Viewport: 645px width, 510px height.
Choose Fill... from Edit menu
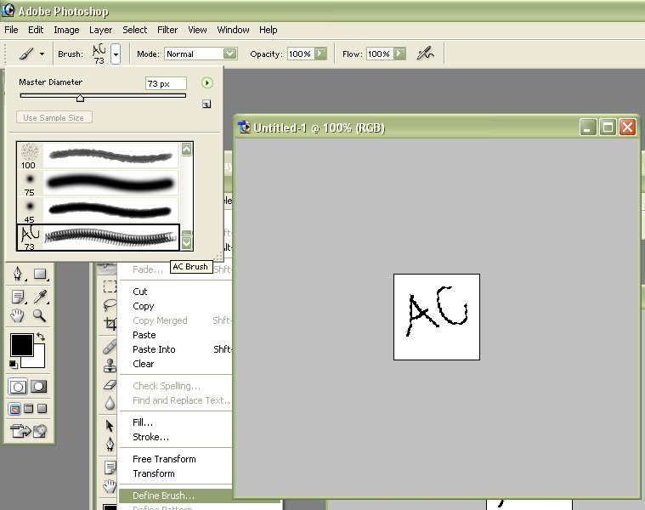coord(142,422)
